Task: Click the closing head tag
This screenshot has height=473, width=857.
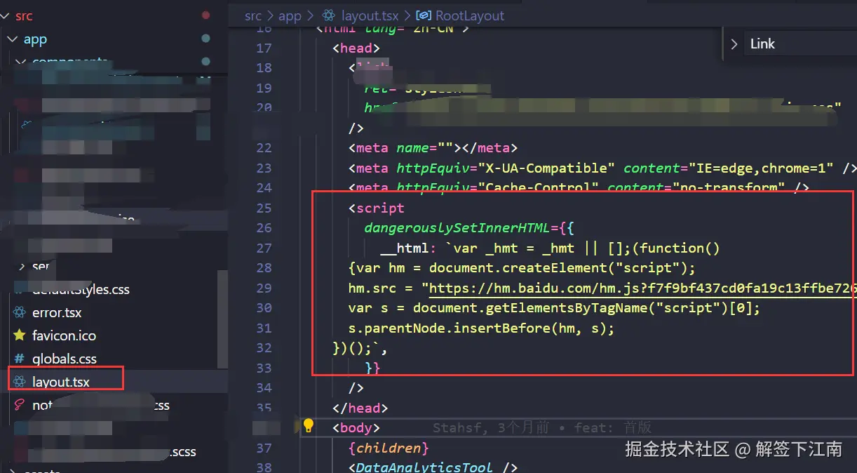Action: (360, 408)
